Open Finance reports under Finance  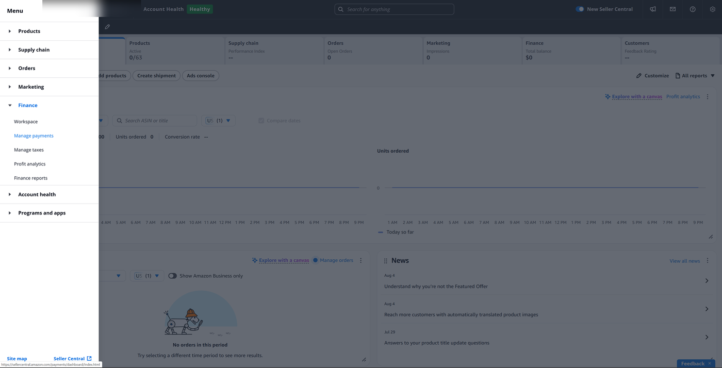(x=31, y=178)
